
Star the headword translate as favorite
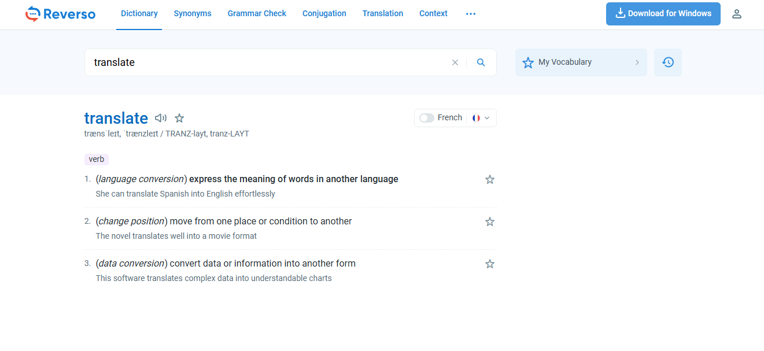click(x=179, y=118)
